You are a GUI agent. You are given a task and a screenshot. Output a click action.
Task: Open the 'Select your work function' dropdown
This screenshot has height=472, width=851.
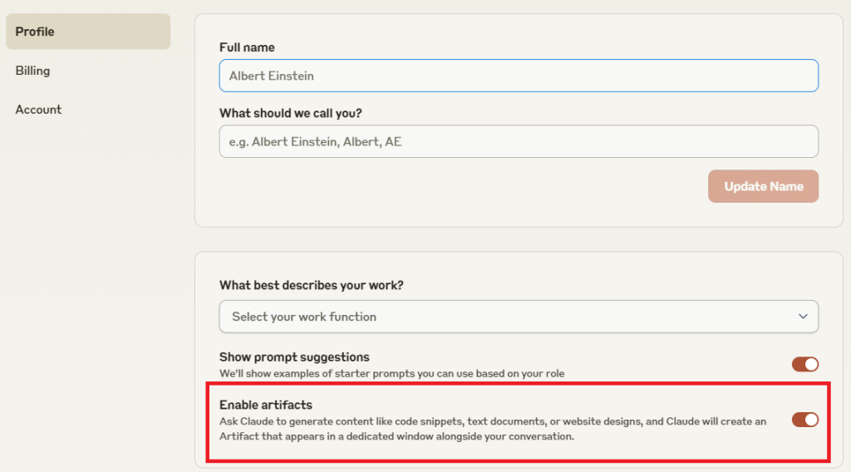pos(519,317)
